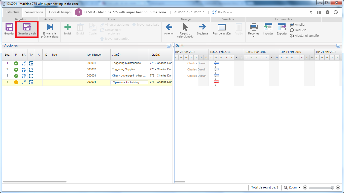
Task: Click the Sec. column header
Action: (x=7, y=55)
